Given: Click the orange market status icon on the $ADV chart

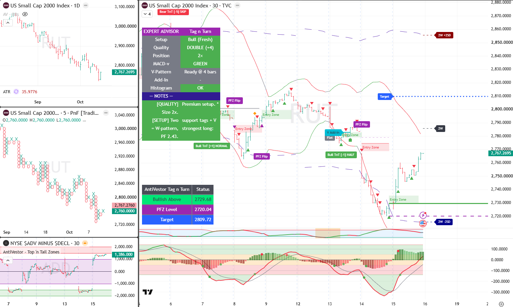Looking at the screenshot, I should 85,243.
